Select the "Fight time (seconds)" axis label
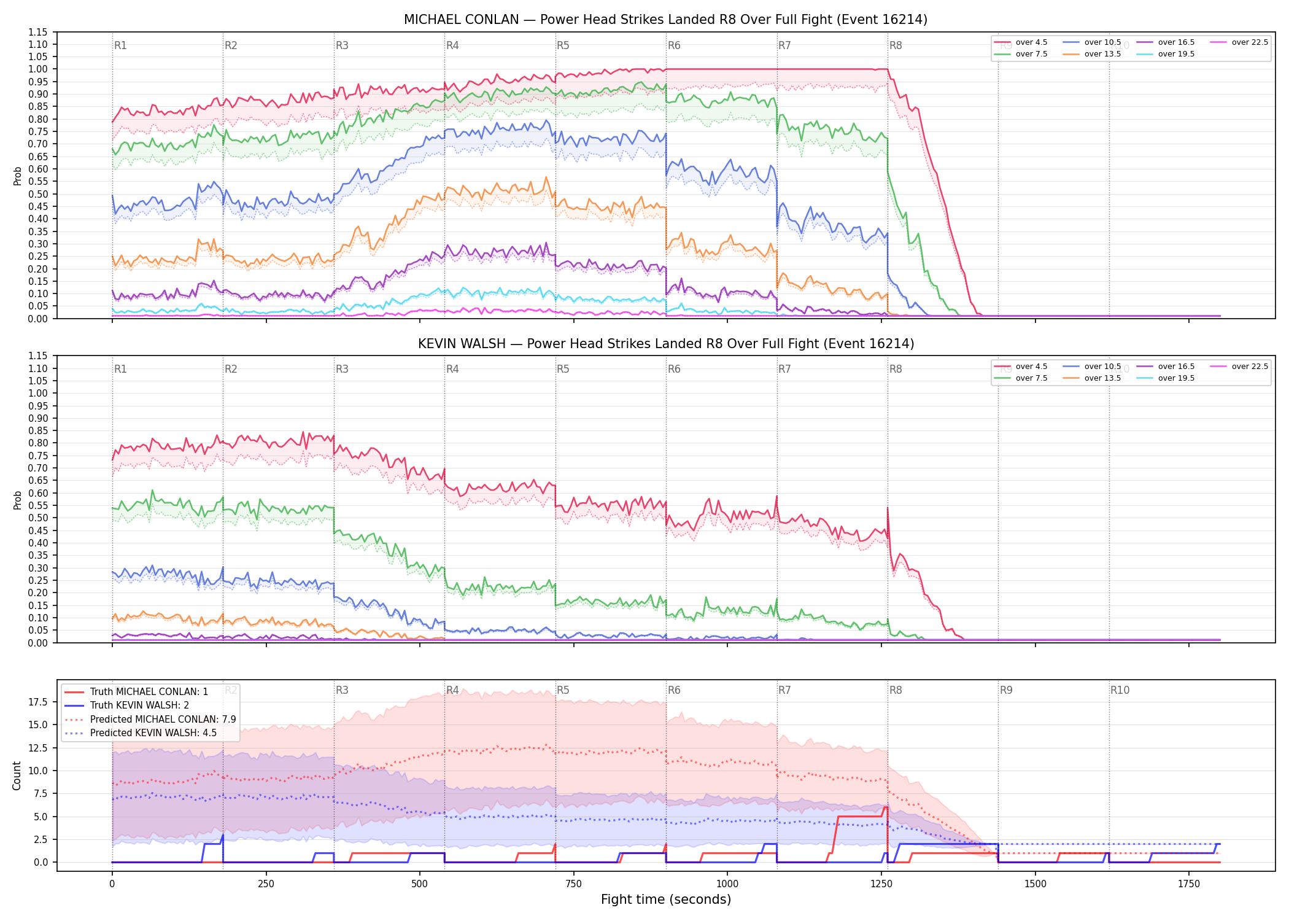 tap(666, 900)
